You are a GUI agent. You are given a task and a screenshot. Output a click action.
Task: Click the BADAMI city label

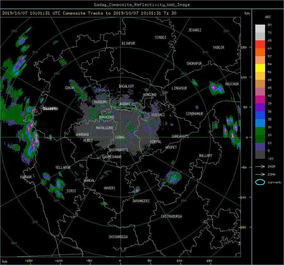pos(125,104)
